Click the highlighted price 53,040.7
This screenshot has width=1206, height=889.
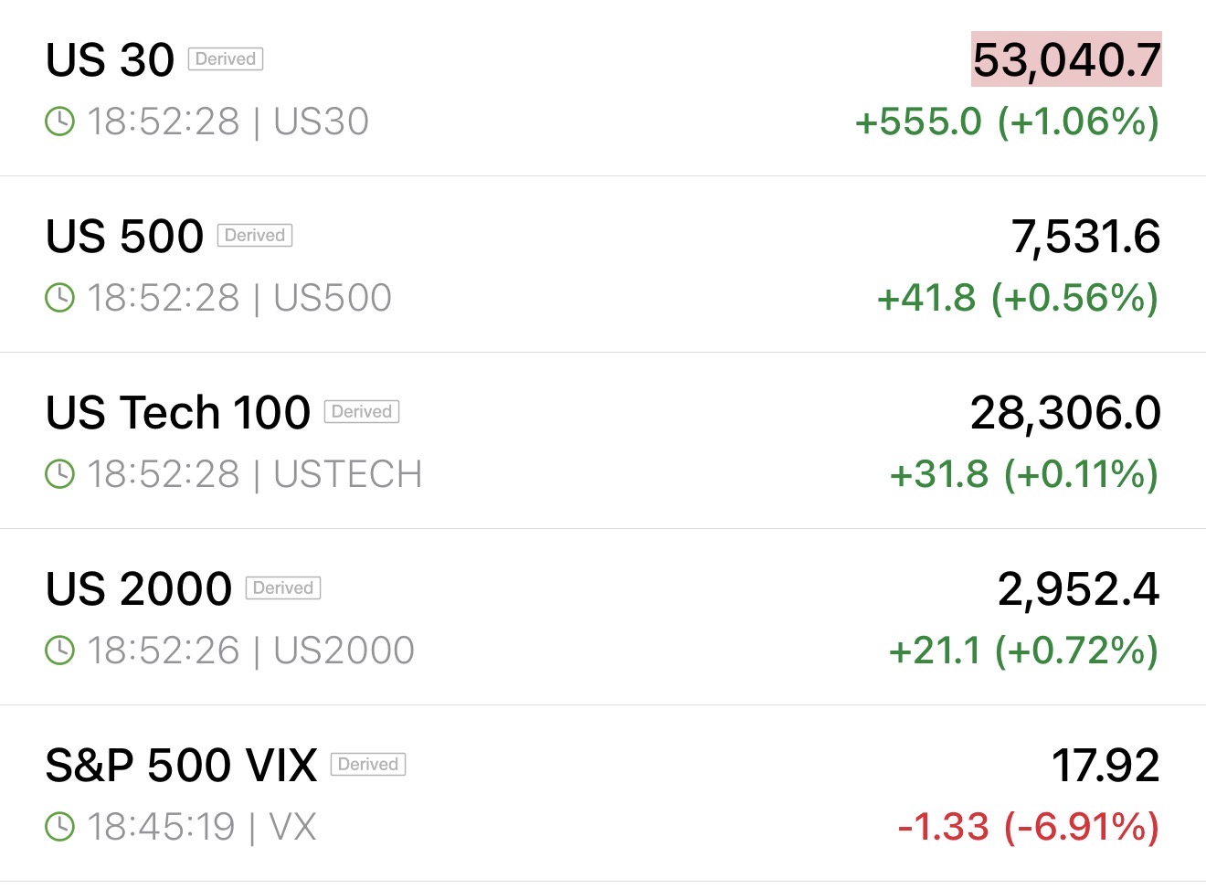1066,60
